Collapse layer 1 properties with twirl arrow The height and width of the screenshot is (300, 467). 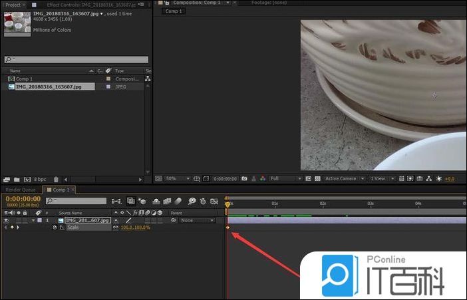tap(33, 220)
